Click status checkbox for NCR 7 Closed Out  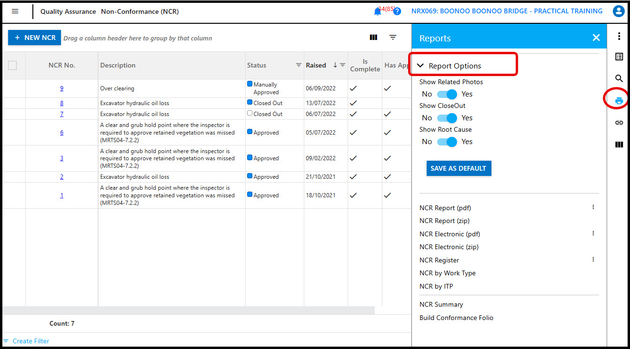point(250,114)
